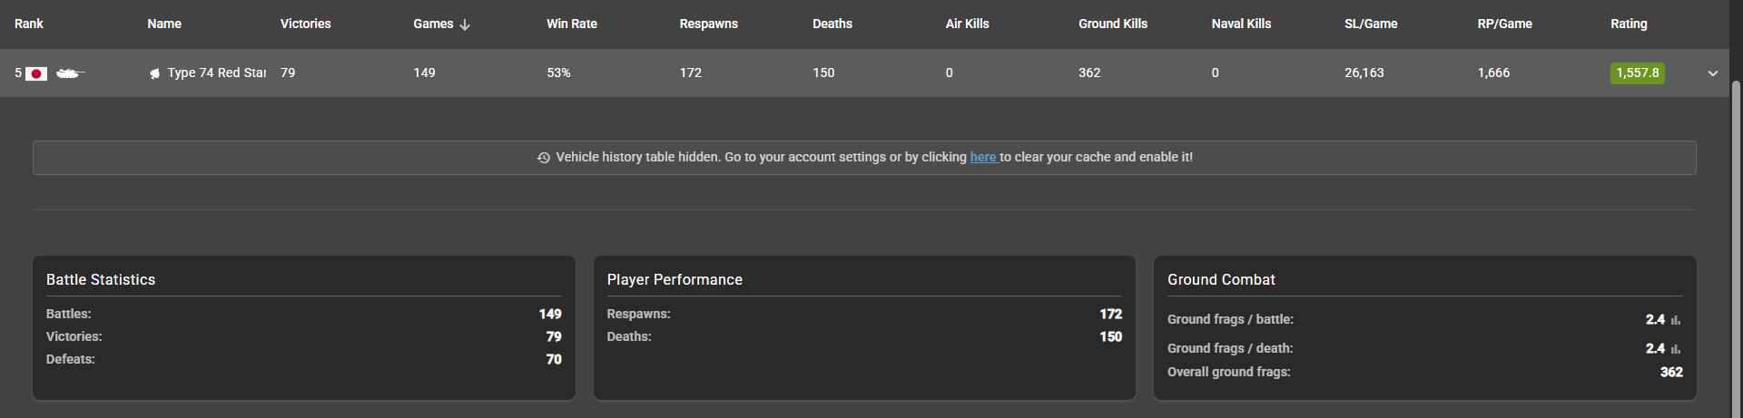Image resolution: width=1743 pixels, height=418 pixels.
Task: Click the history clock icon in the notice
Action: click(x=543, y=158)
